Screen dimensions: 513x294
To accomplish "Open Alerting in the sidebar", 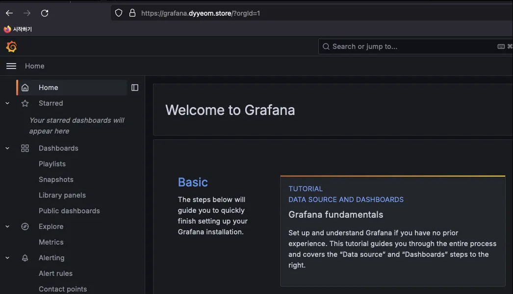I will (x=51, y=258).
